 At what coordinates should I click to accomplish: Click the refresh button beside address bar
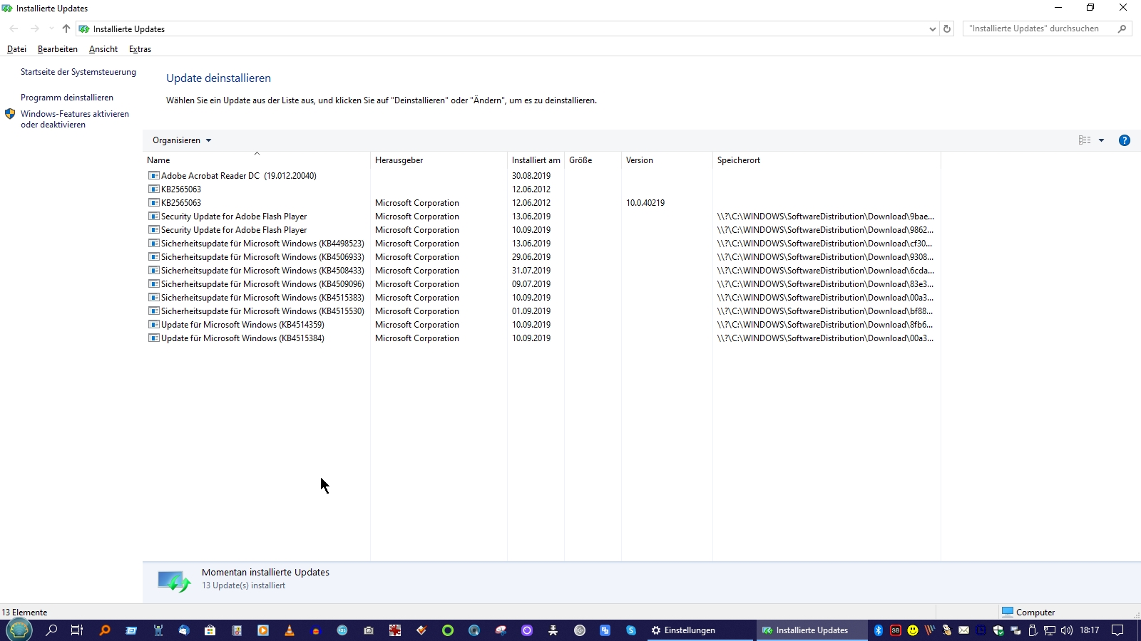pyautogui.click(x=947, y=29)
